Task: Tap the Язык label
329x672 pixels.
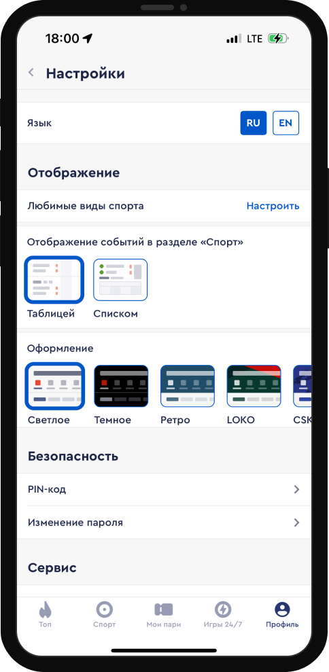Action: pyautogui.click(x=39, y=123)
